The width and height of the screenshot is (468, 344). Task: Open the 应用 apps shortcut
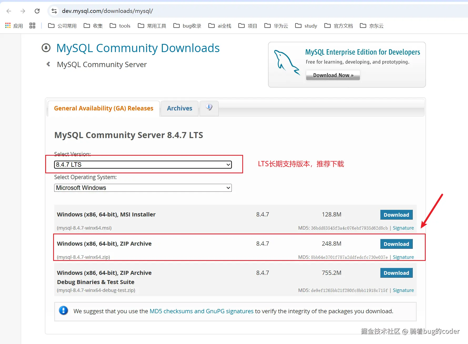(14, 26)
